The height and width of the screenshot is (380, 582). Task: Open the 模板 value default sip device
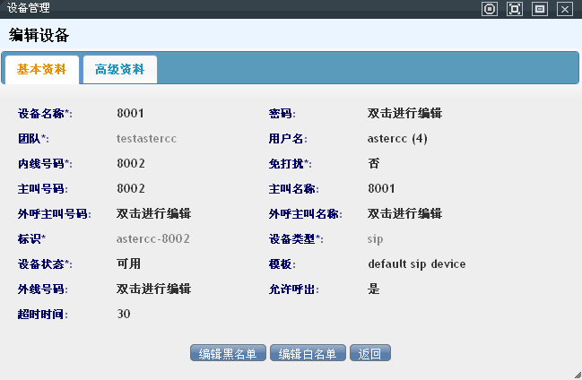pyautogui.click(x=416, y=264)
